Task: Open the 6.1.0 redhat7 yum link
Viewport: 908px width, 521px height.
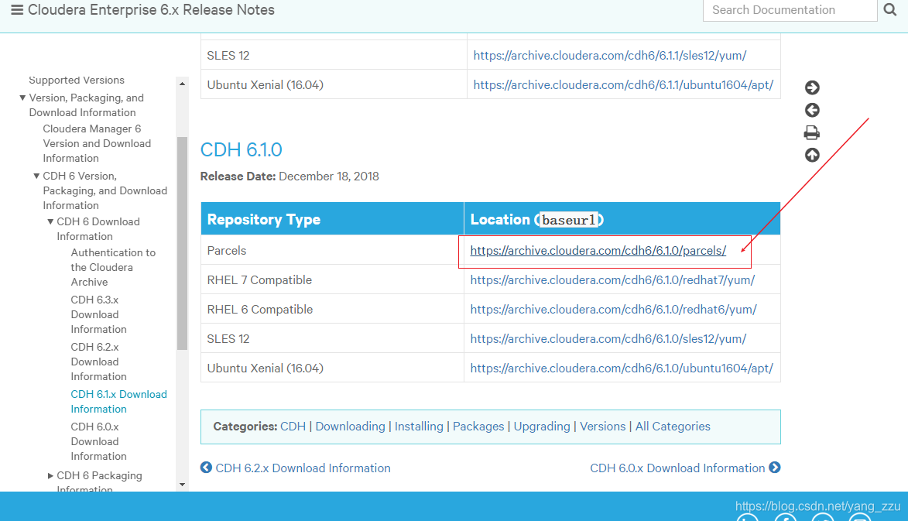Action: coord(612,280)
